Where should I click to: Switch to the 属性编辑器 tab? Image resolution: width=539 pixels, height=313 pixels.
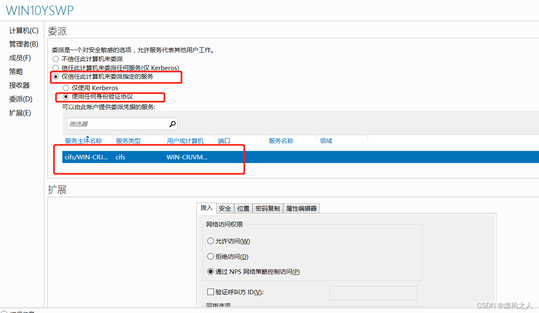point(301,208)
